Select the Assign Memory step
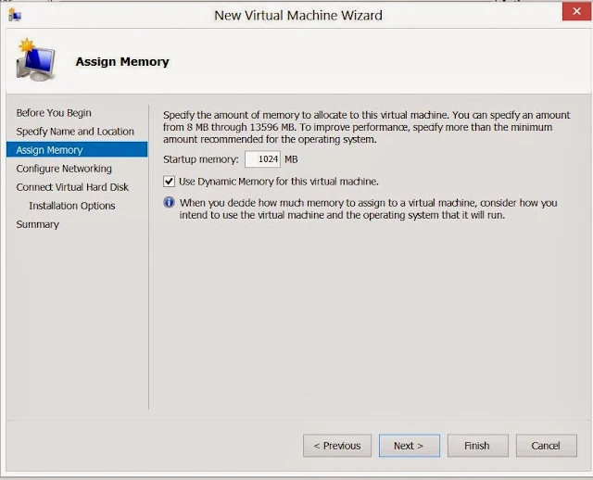593x480 pixels. [x=77, y=150]
